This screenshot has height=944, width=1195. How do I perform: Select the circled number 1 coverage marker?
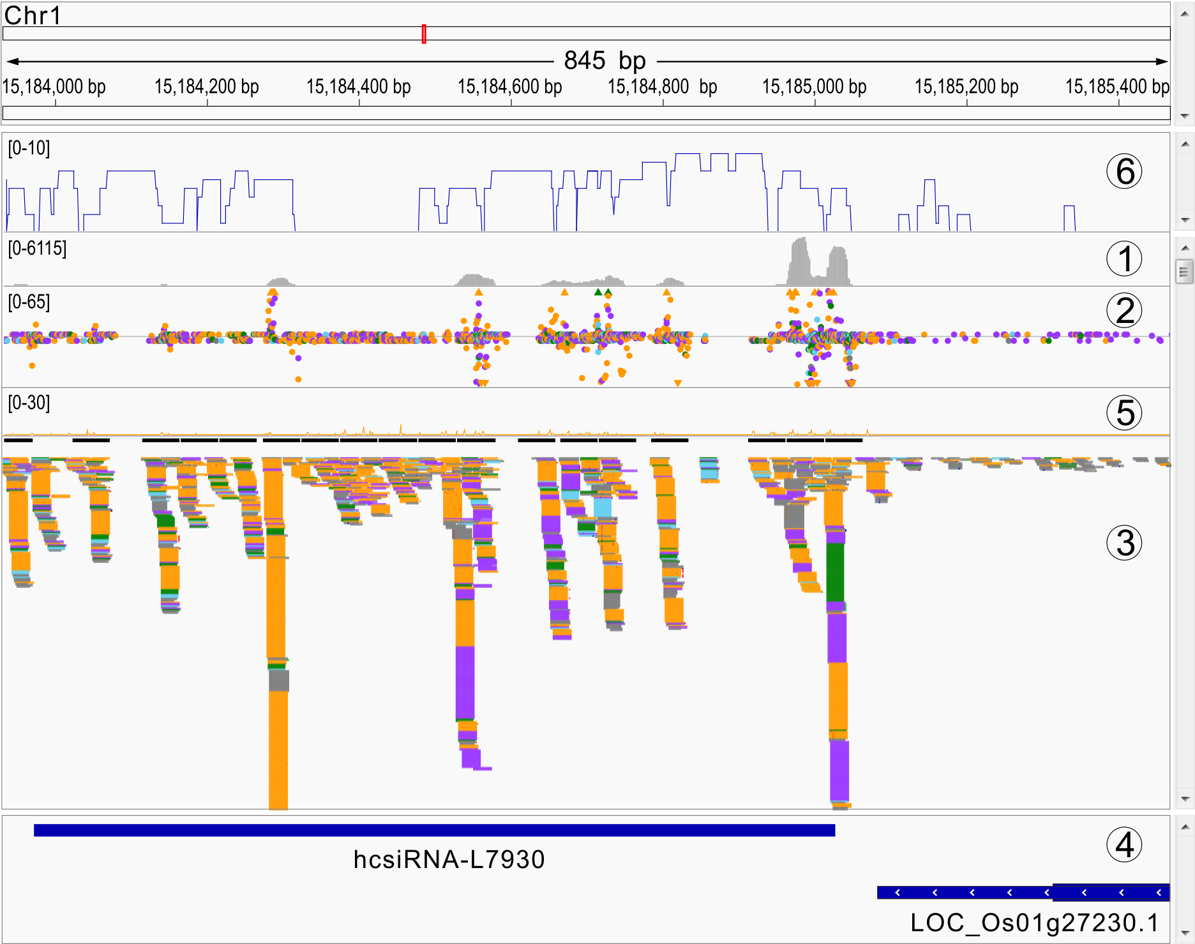point(1124,259)
